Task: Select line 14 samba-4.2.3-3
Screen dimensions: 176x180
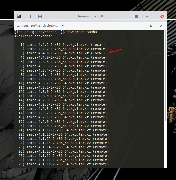Action: 63,100
